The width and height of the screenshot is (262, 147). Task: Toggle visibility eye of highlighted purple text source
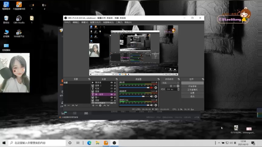[112, 94]
